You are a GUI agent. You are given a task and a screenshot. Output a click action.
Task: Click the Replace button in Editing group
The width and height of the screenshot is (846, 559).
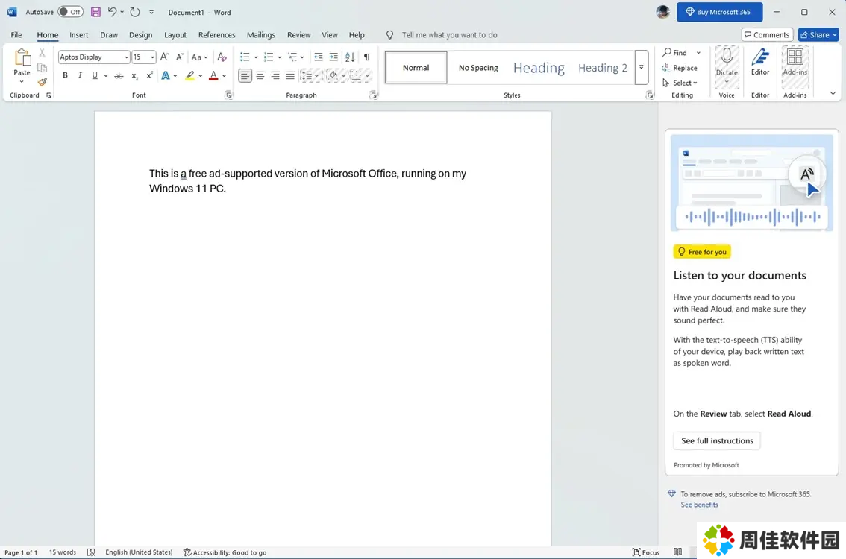680,68
